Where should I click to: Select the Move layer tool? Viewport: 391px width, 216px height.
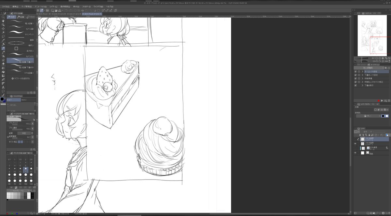[3, 29]
